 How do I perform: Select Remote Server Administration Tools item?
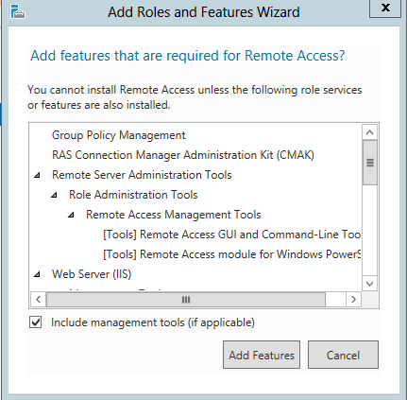[142, 175]
